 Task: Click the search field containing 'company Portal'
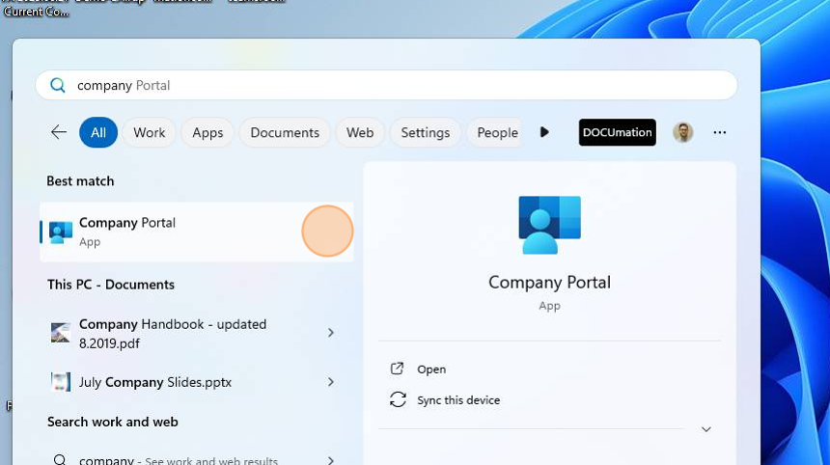386,85
